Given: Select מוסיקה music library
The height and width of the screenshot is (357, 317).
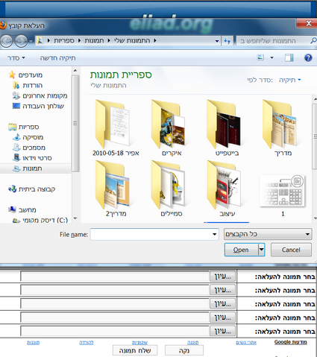Looking at the screenshot, I should 28,137.
